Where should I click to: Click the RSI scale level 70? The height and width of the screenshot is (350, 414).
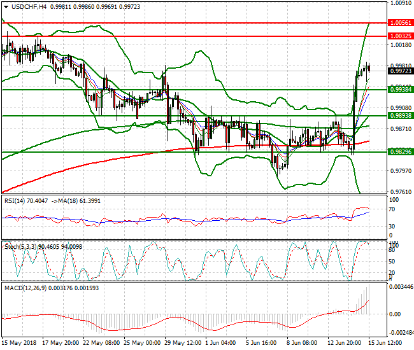pos(392,209)
